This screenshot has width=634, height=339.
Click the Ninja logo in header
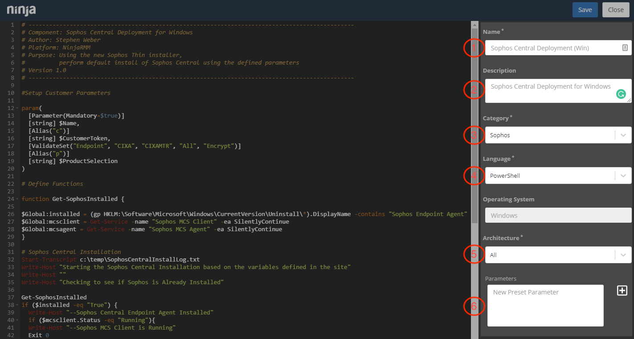click(x=21, y=10)
